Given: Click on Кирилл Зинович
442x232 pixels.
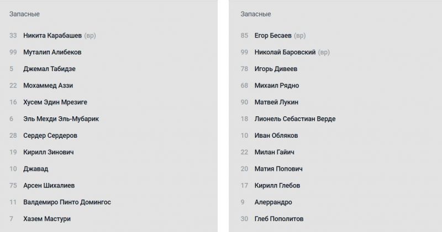Looking at the screenshot, I should [x=49, y=152].
